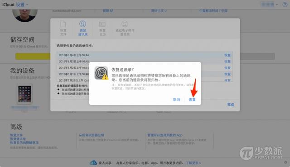This screenshot has width=290, height=167.
Task: Click 了解更多 link in family sharing bar
Action: 193,163
